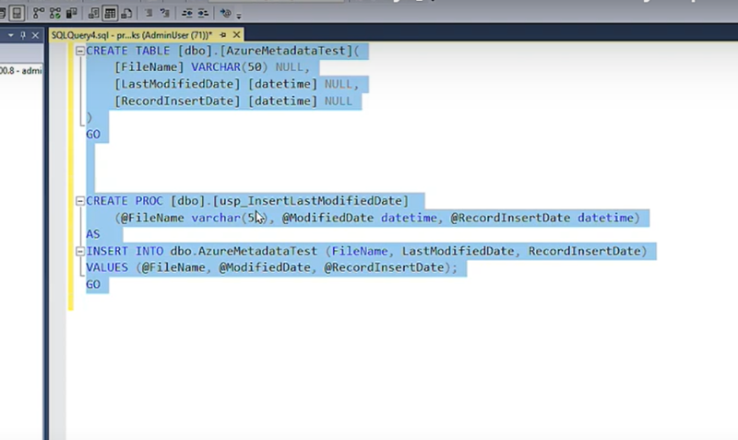Toggle Include Client Statistics

(73, 14)
